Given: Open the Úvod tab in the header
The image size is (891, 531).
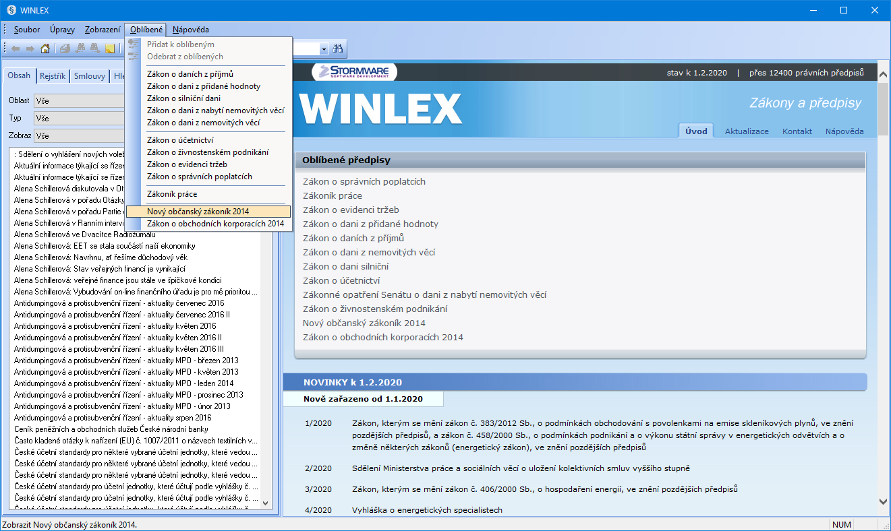Looking at the screenshot, I should click(696, 131).
